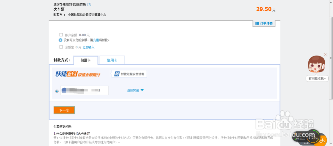Image resolution: width=333 pixels, height=146 pixels.
Task: Click the 快捷支付 logo
Action: [67, 74]
